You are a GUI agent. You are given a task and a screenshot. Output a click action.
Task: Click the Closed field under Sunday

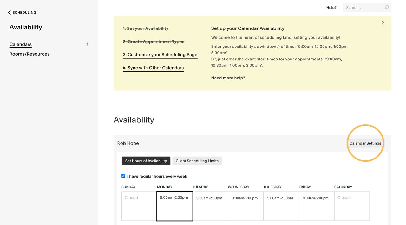click(x=139, y=206)
